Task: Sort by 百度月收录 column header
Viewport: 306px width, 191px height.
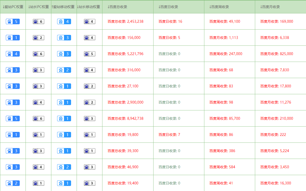Action: [270, 7]
